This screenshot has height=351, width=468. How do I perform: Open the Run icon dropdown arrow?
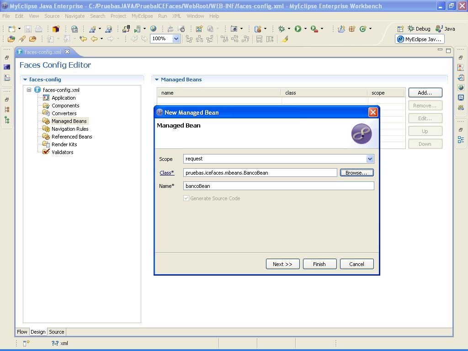[305, 29]
